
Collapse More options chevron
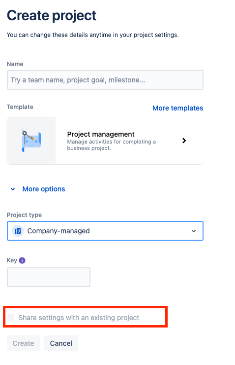13,189
